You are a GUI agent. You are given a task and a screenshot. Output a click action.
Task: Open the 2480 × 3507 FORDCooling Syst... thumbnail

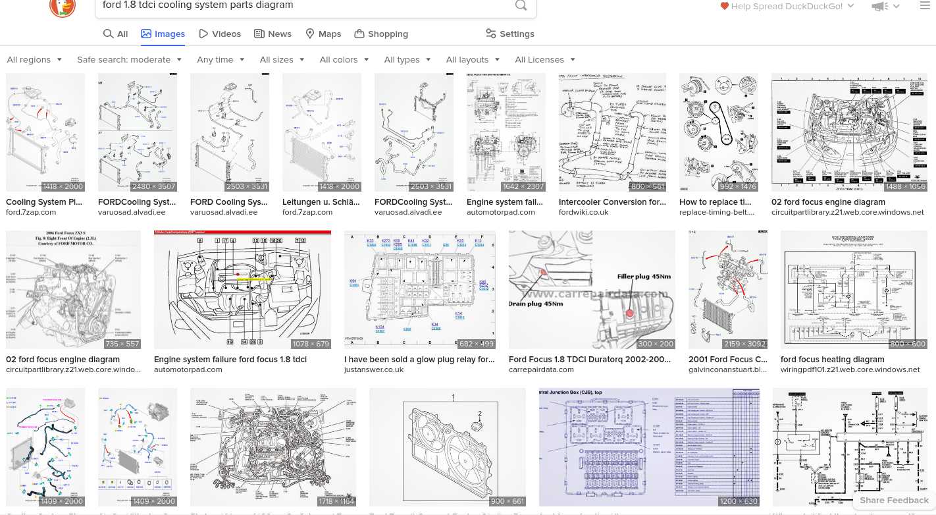(138, 132)
